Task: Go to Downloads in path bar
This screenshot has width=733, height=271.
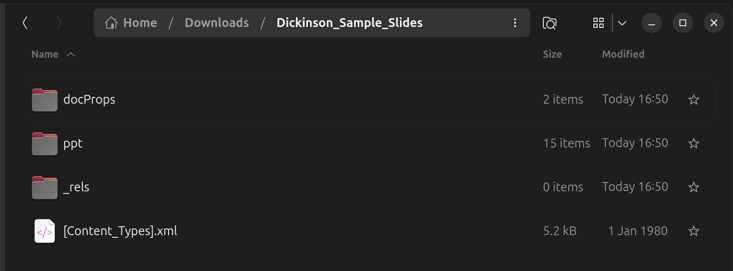Action: tap(217, 23)
